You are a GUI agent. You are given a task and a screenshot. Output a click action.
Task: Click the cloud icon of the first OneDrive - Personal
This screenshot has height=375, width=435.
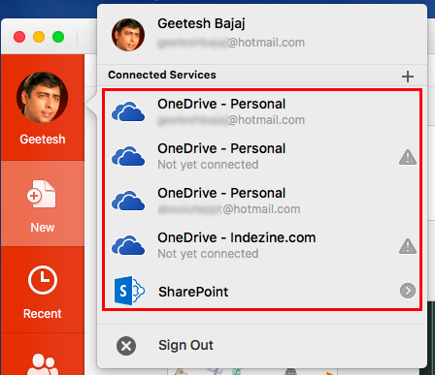tap(128, 111)
